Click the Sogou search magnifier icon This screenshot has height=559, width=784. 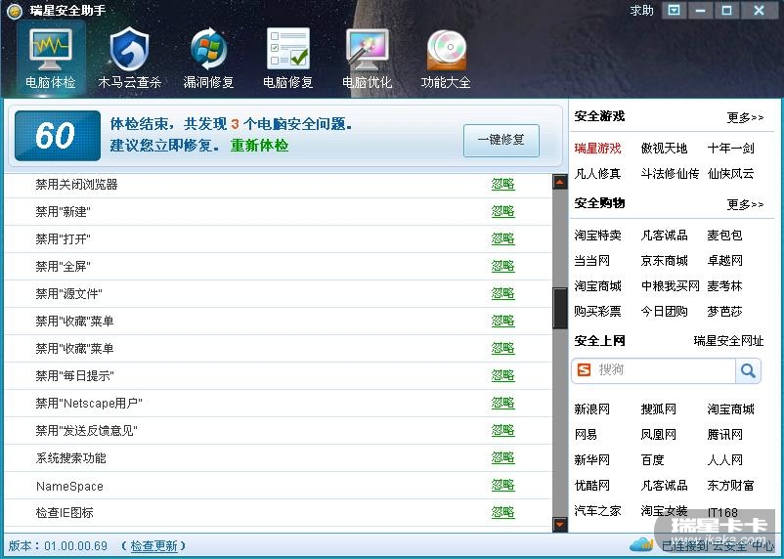coord(748,370)
